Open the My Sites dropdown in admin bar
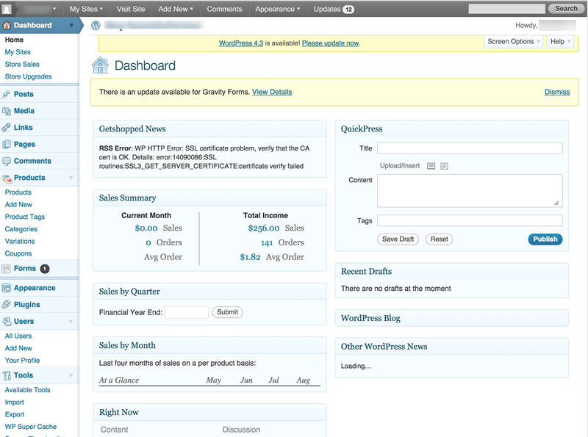This screenshot has width=588, height=437. pyautogui.click(x=86, y=9)
